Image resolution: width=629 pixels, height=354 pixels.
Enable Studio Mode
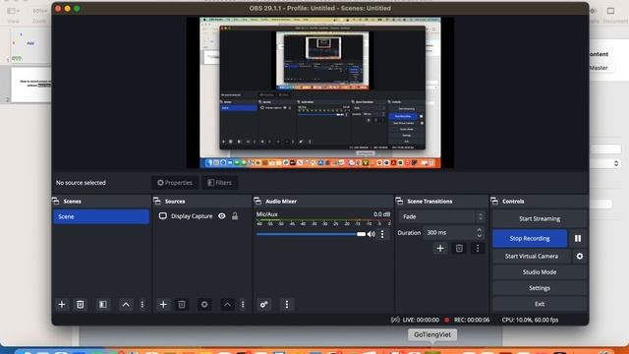pos(540,272)
